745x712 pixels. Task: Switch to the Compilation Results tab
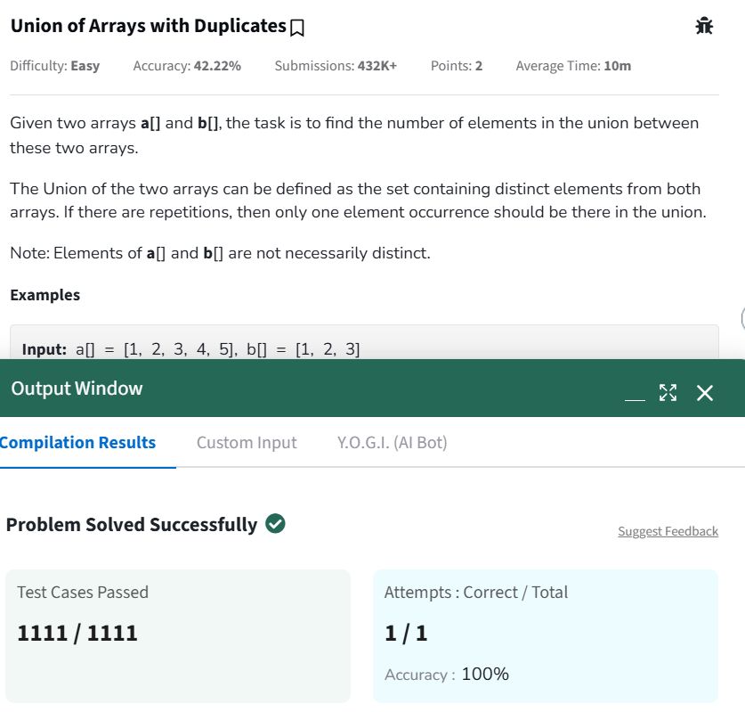point(77,442)
